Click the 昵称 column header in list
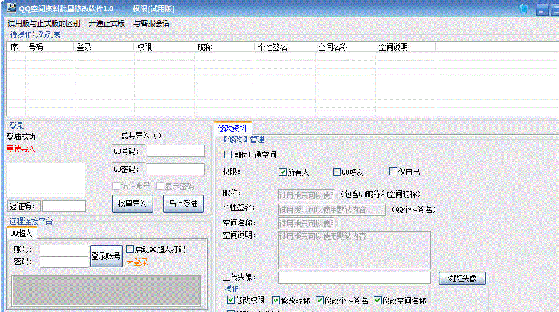Viewport: 559px width, 312px height. (x=225, y=47)
